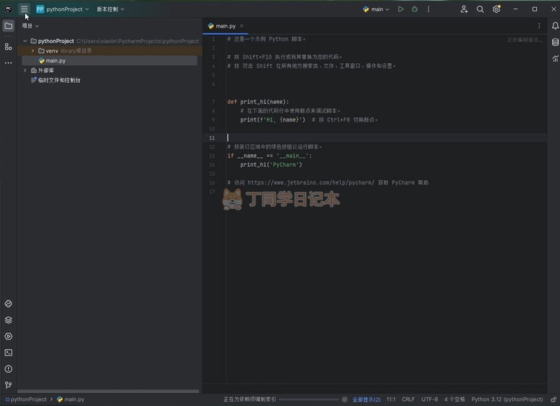This screenshot has height=406, width=560.
Task: Toggle the Project tool window folder icon
Action: coord(8,26)
